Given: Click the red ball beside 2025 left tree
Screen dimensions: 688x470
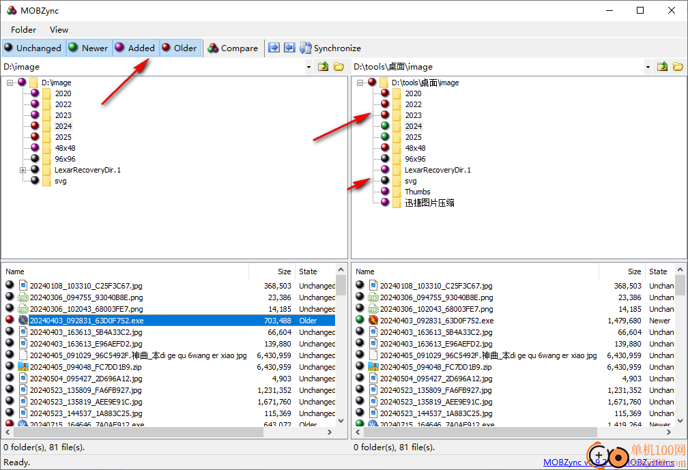Looking at the screenshot, I should point(35,136).
